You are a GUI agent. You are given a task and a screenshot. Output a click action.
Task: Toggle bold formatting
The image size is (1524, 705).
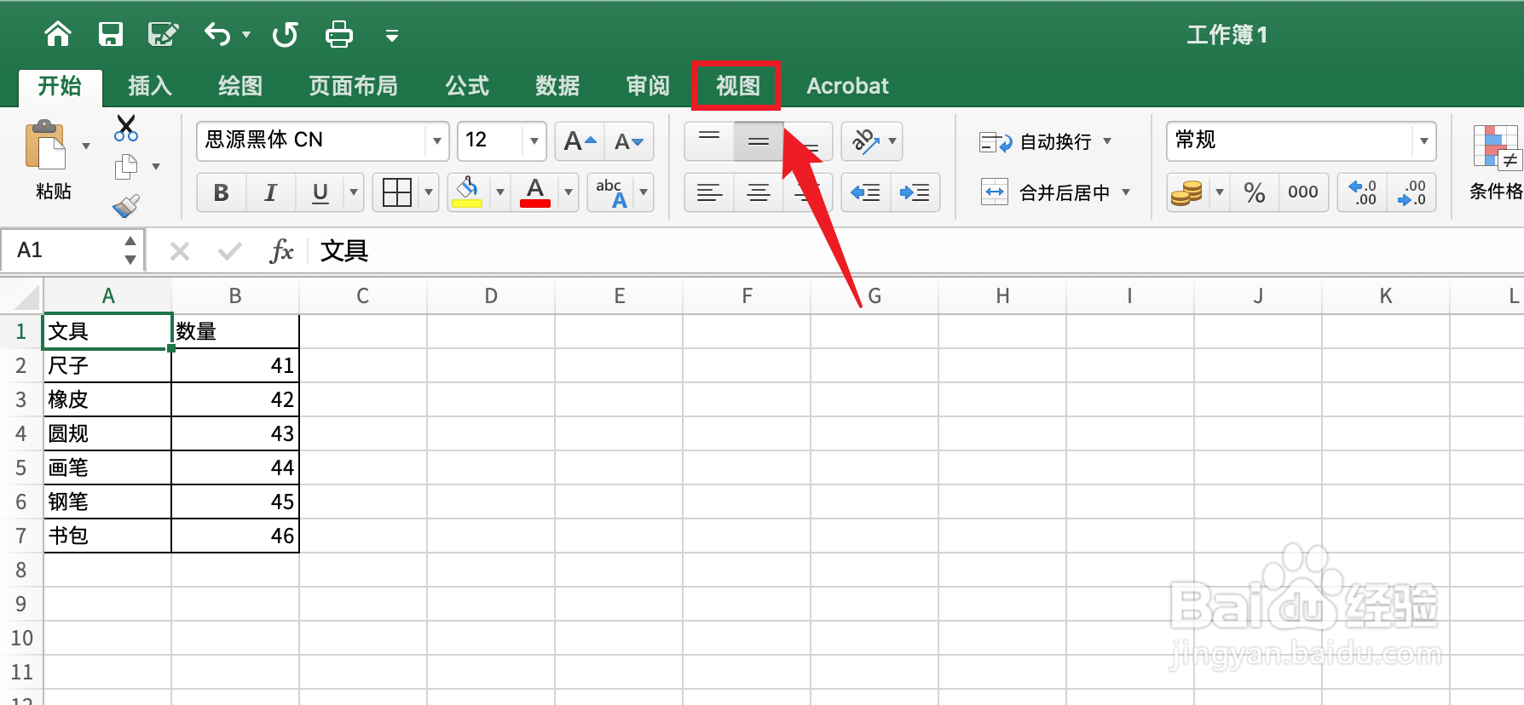click(222, 192)
